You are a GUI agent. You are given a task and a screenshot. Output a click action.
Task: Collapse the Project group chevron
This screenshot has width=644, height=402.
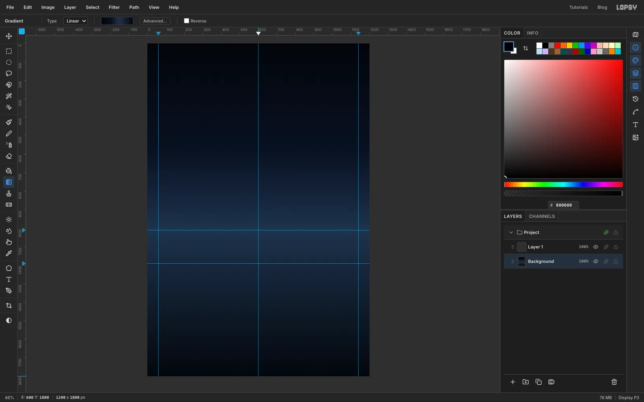pyautogui.click(x=511, y=232)
